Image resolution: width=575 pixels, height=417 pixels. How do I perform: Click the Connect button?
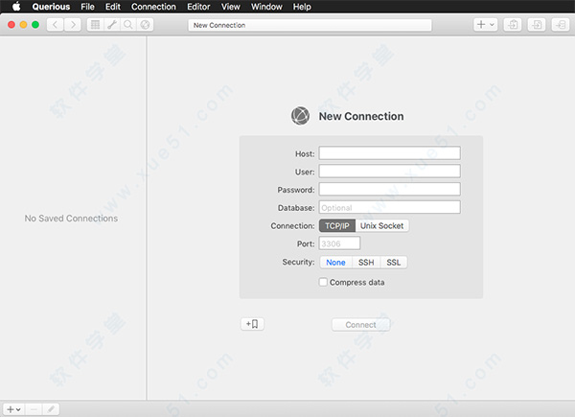tap(360, 325)
